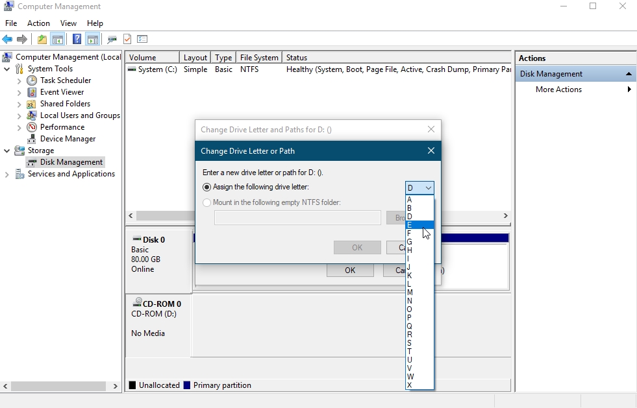Sort by the File System column header
Viewport: 637px width, 408px height.
[x=259, y=58]
